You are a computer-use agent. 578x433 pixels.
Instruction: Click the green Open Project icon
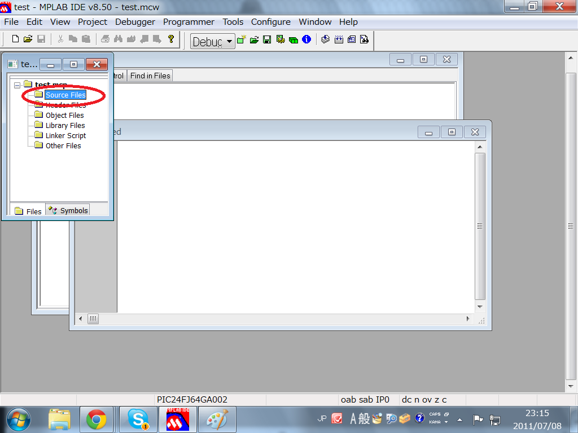coord(255,39)
